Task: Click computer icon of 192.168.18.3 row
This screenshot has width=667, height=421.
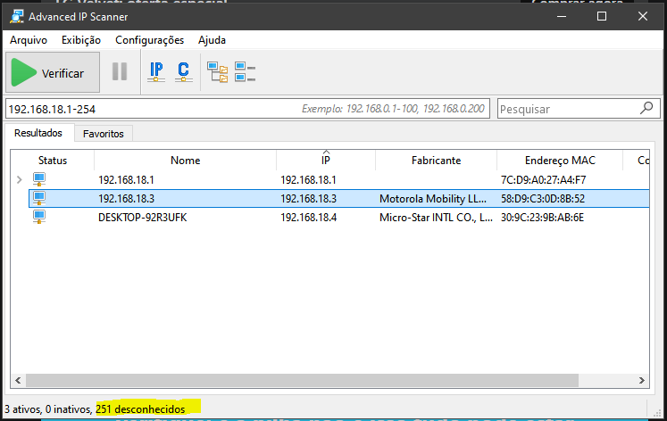Action: click(x=39, y=198)
